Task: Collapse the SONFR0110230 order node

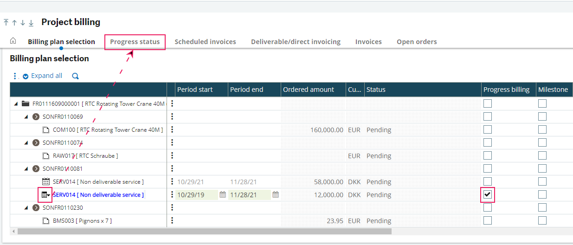Action: [26, 208]
